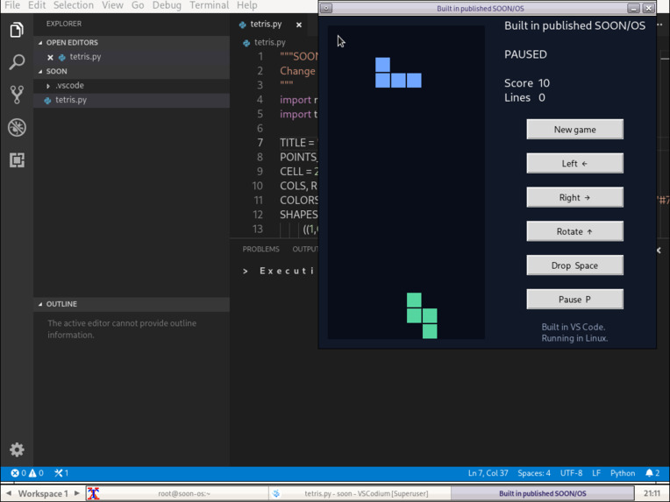Open the Terminal menu
The height and width of the screenshot is (502, 670).
click(209, 5)
